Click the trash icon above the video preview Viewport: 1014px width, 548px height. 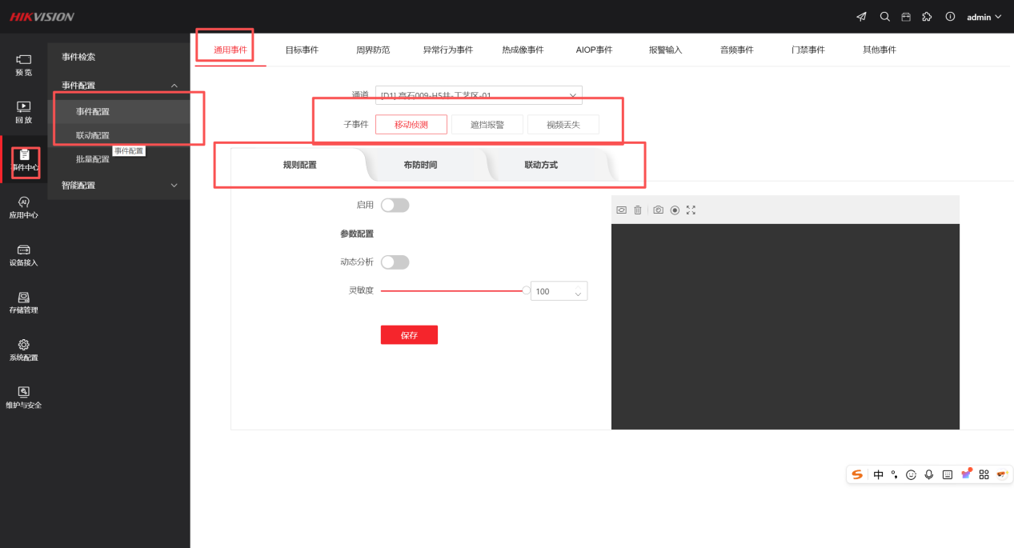point(638,210)
